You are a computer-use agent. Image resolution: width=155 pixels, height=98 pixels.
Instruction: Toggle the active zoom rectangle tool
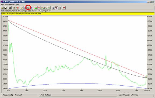56,8
